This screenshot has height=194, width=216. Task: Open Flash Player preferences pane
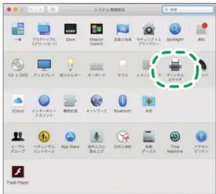pyautogui.click(x=18, y=172)
